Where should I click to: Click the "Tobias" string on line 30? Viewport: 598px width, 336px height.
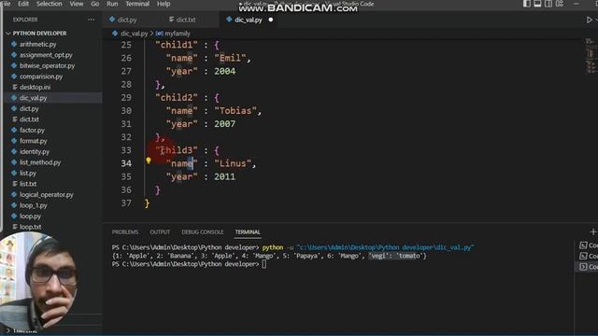[x=235, y=111]
